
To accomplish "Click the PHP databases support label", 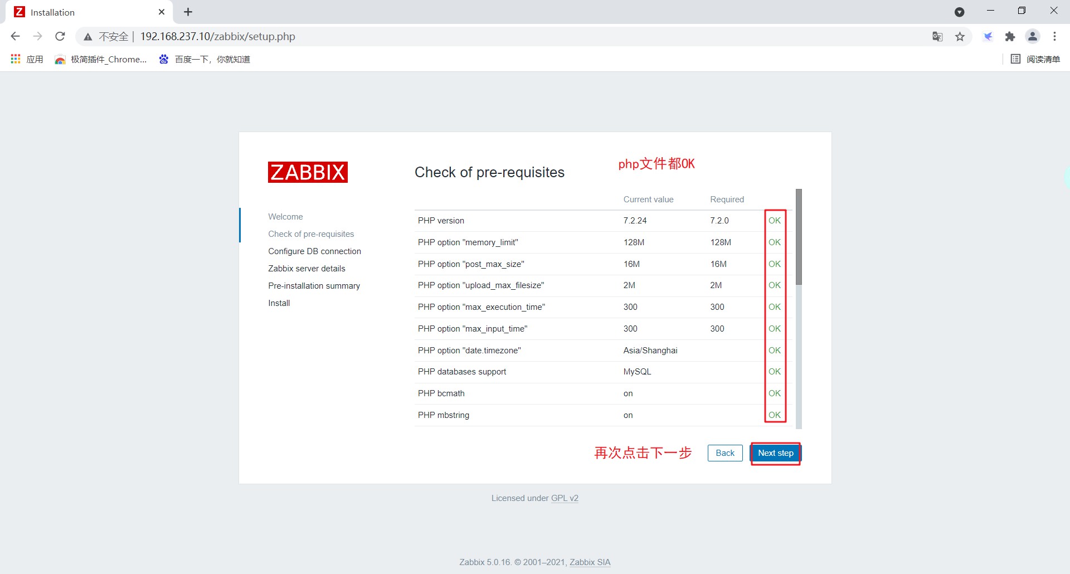I will 462,372.
